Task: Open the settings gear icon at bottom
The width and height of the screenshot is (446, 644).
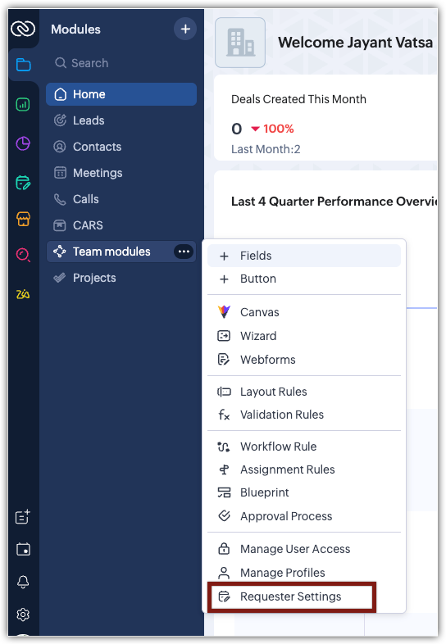Action: 23,615
